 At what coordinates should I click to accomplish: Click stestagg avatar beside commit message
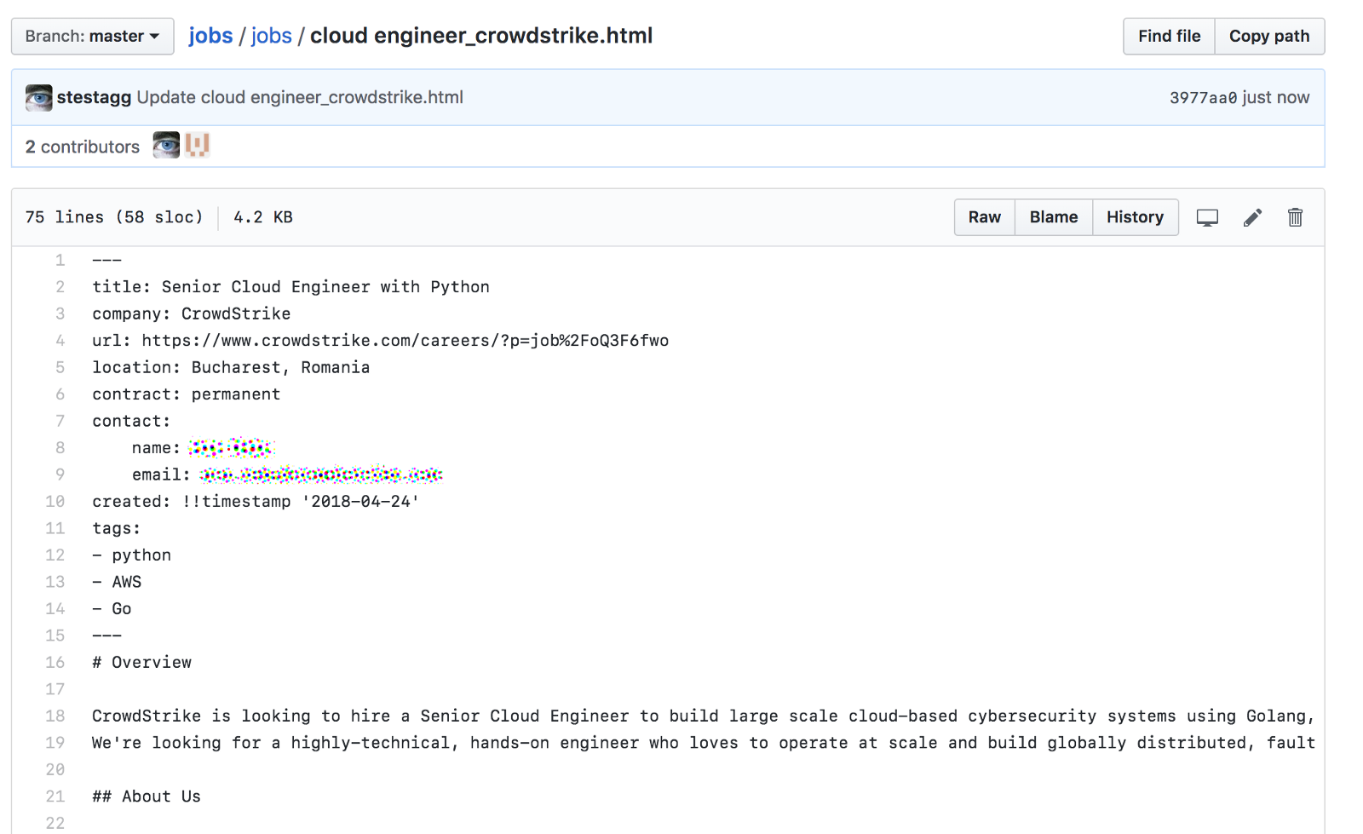(x=38, y=98)
